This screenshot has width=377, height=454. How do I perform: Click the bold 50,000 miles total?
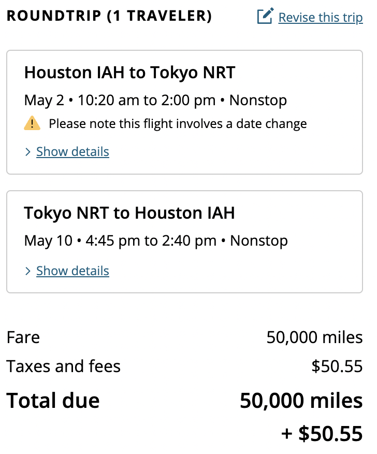(301, 401)
